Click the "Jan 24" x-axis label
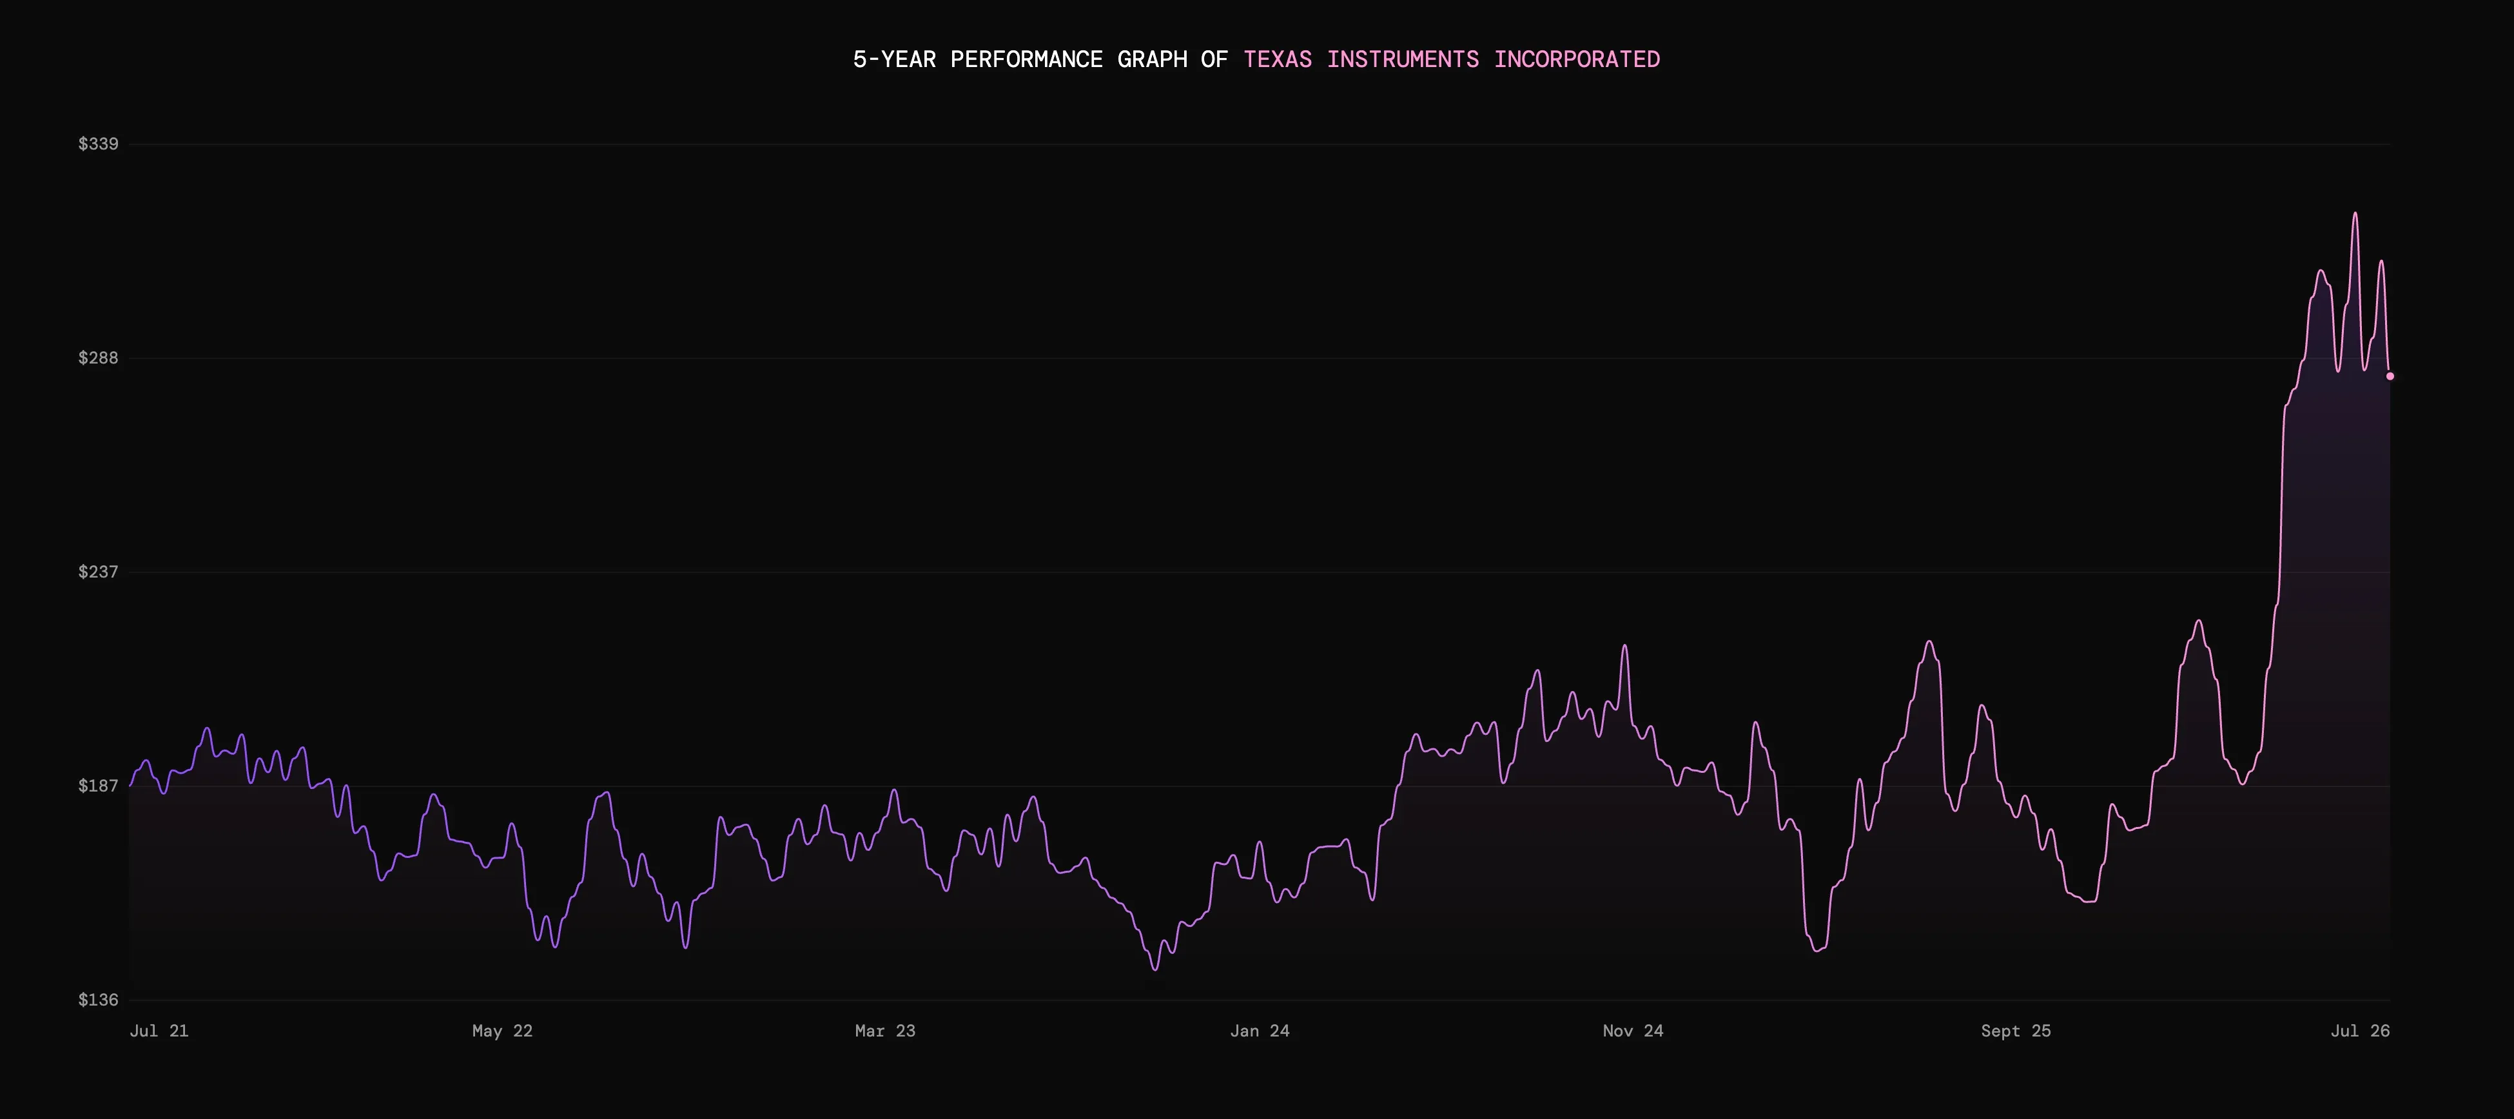This screenshot has height=1119, width=2514. 1260,1031
